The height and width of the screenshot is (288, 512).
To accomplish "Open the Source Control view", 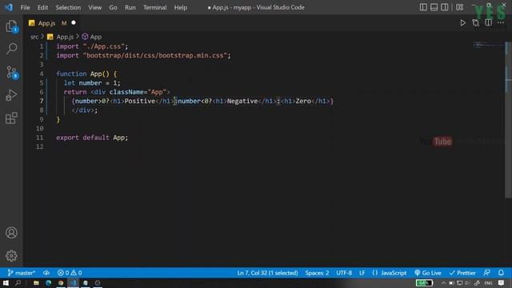I will pyautogui.click(x=11, y=72).
